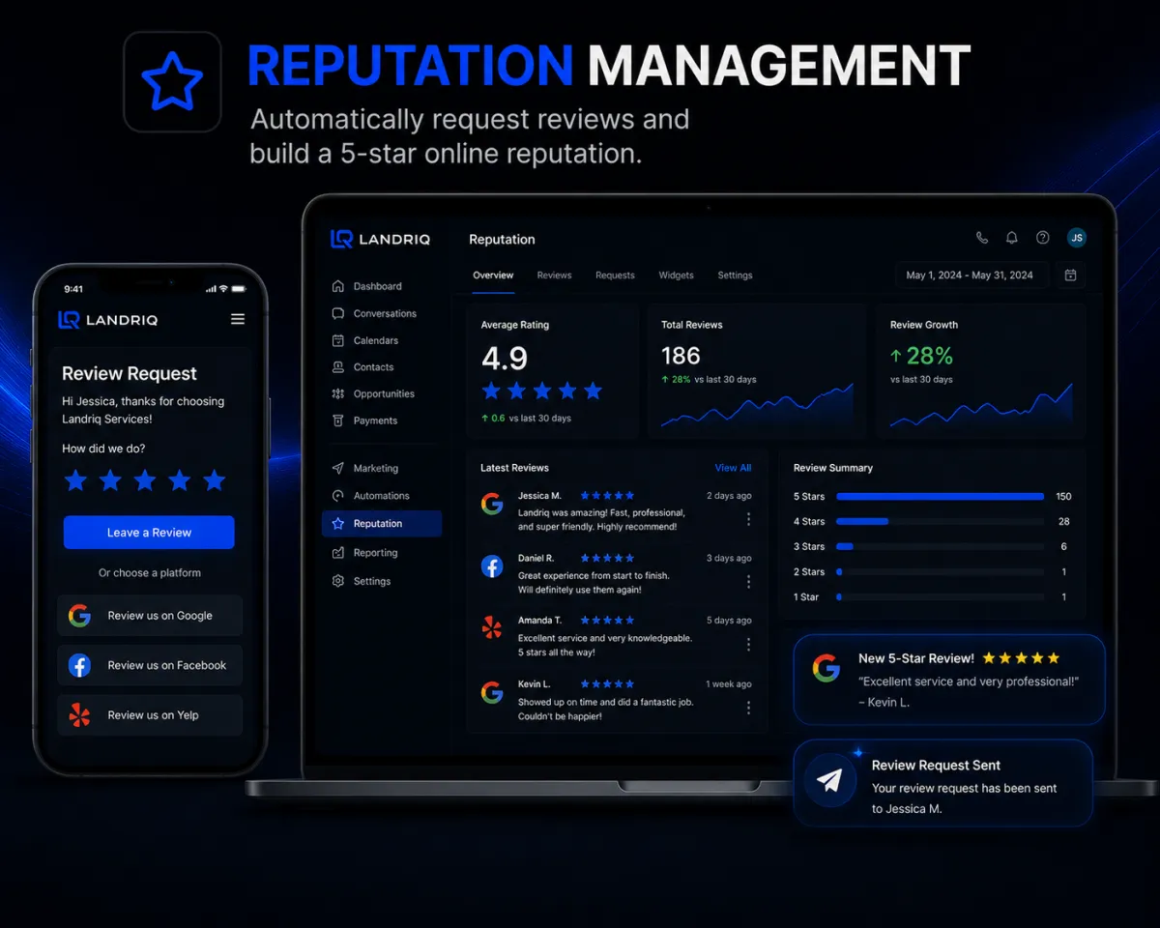Select Reputation in the sidebar
The width and height of the screenshot is (1160, 928).
click(382, 523)
